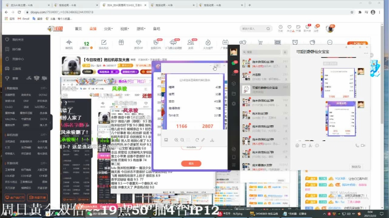Open chat history bubble icon in WeChat
This screenshot has height=218, width=389.
[x=317, y=145]
